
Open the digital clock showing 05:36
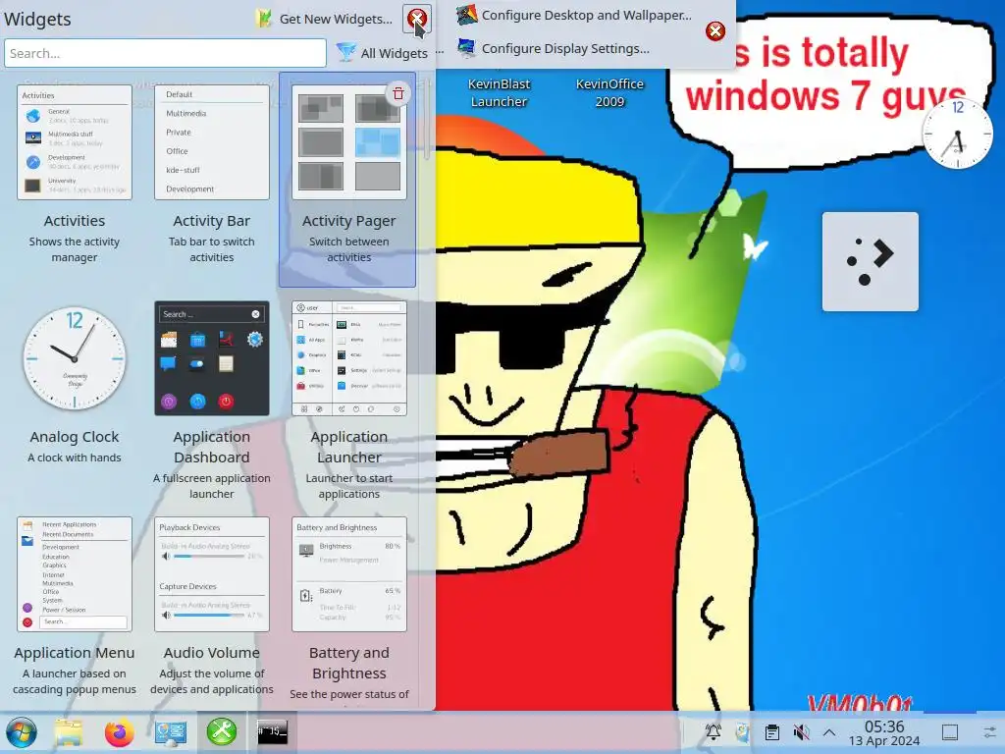(884, 732)
